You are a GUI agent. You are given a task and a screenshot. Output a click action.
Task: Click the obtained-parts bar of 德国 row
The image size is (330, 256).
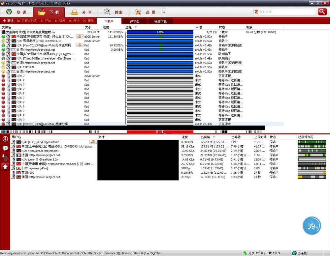tap(312, 177)
